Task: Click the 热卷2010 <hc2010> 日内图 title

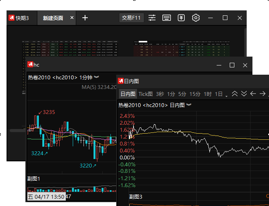Action: point(152,105)
